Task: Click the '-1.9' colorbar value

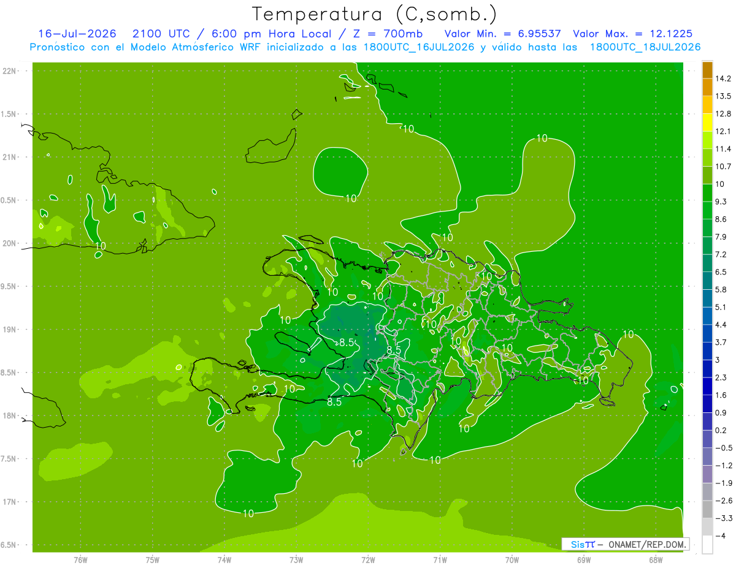Action: (x=724, y=483)
